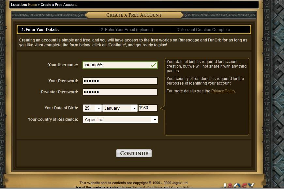
Task: Click the 'Re-enter Password:' label
Action: tap(59, 92)
